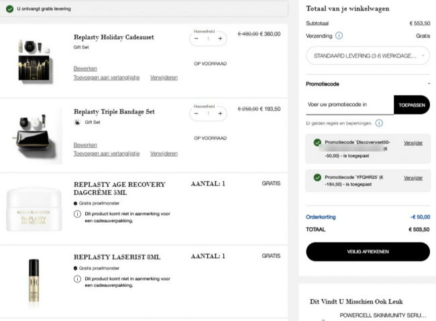This screenshot has width=436, height=321.
Task: Click 'Gratis proefmonster' under Age Recovery Dagcrème
Action: point(99,204)
